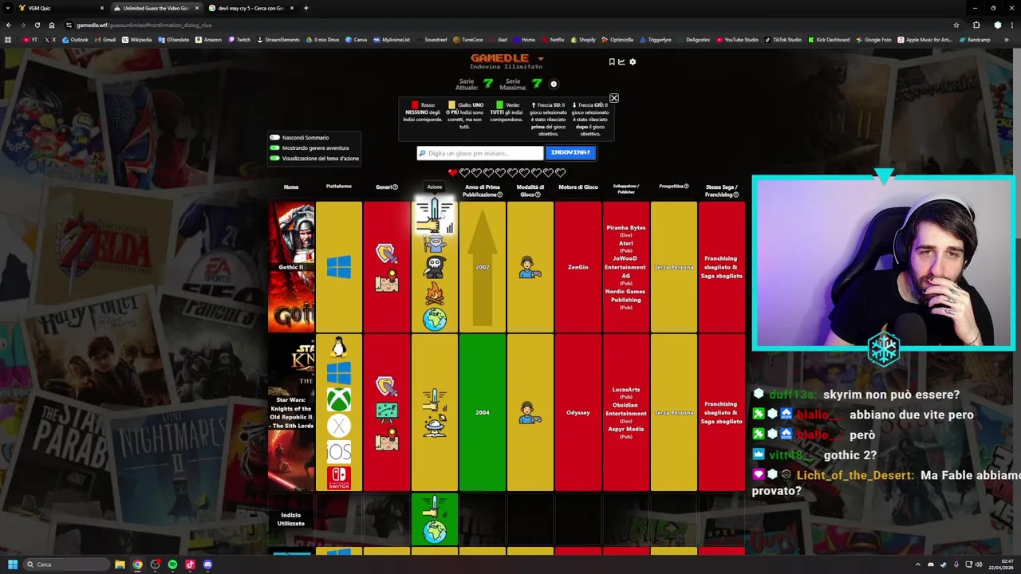Open the Twitch bookmark
The height and width of the screenshot is (574, 1021).
(x=239, y=40)
